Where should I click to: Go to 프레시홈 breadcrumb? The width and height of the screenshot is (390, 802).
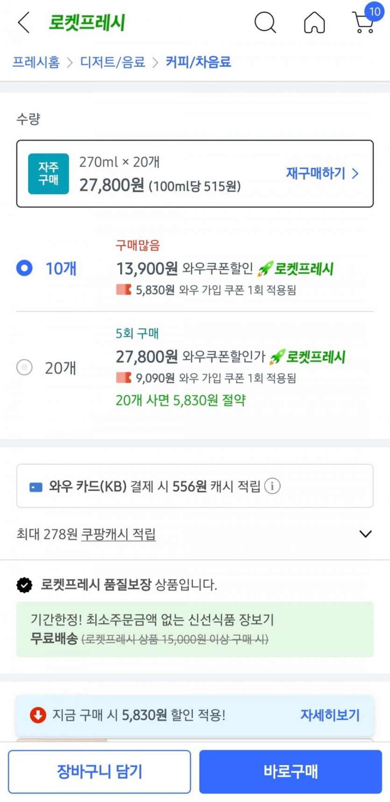(36, 62)
